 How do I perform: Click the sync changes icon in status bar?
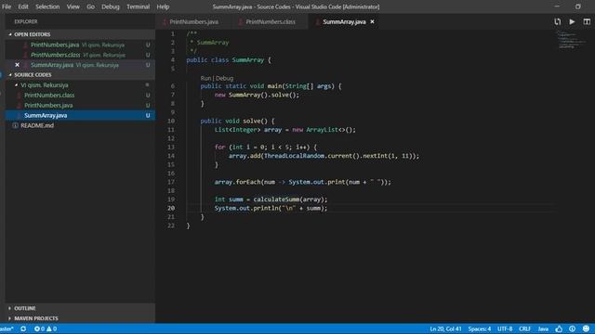pos(23,328)
